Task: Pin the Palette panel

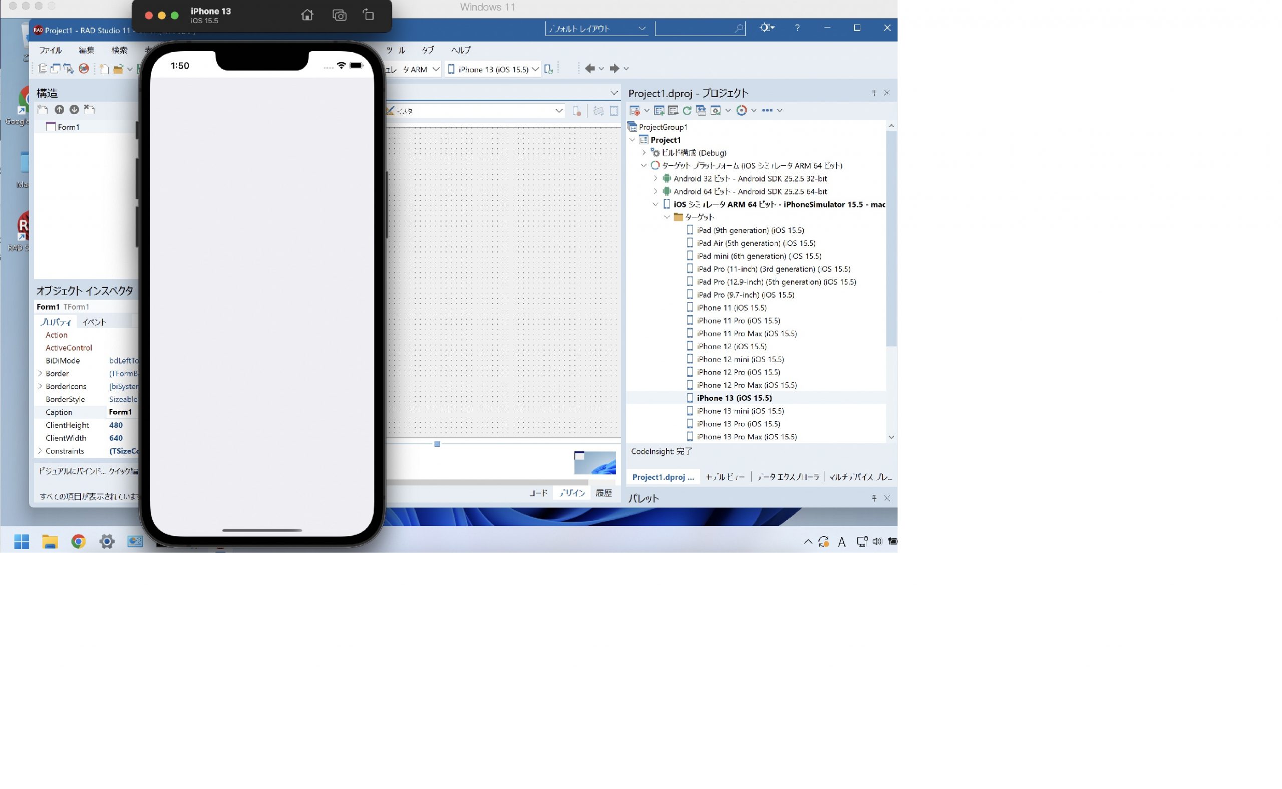Action: click(x=874, y=498)
